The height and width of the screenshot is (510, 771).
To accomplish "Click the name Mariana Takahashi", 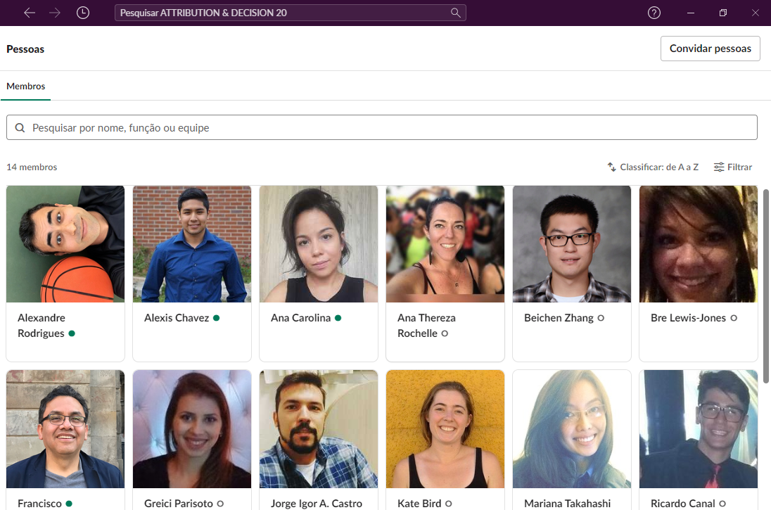I will 568,504.
